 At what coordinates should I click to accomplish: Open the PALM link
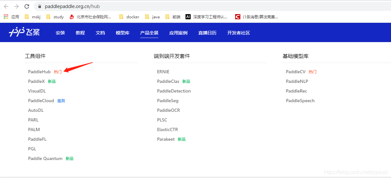[x=34, y=129]
